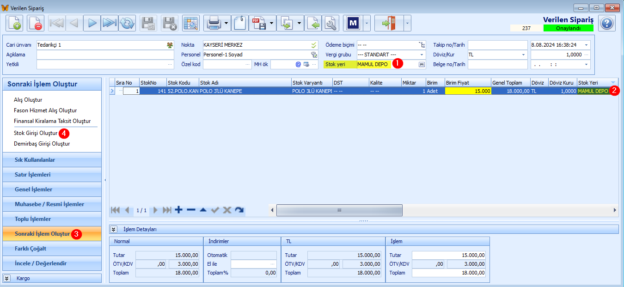624x287 pixels.
Task: Remove the grid row with the minus icon
Action: [x=191, y=210]
